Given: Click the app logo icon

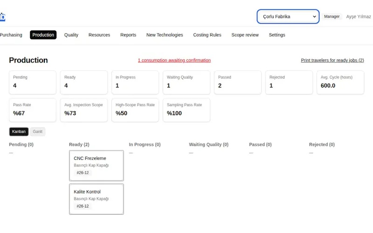Looking at the screenshot, I should point(2,17).
